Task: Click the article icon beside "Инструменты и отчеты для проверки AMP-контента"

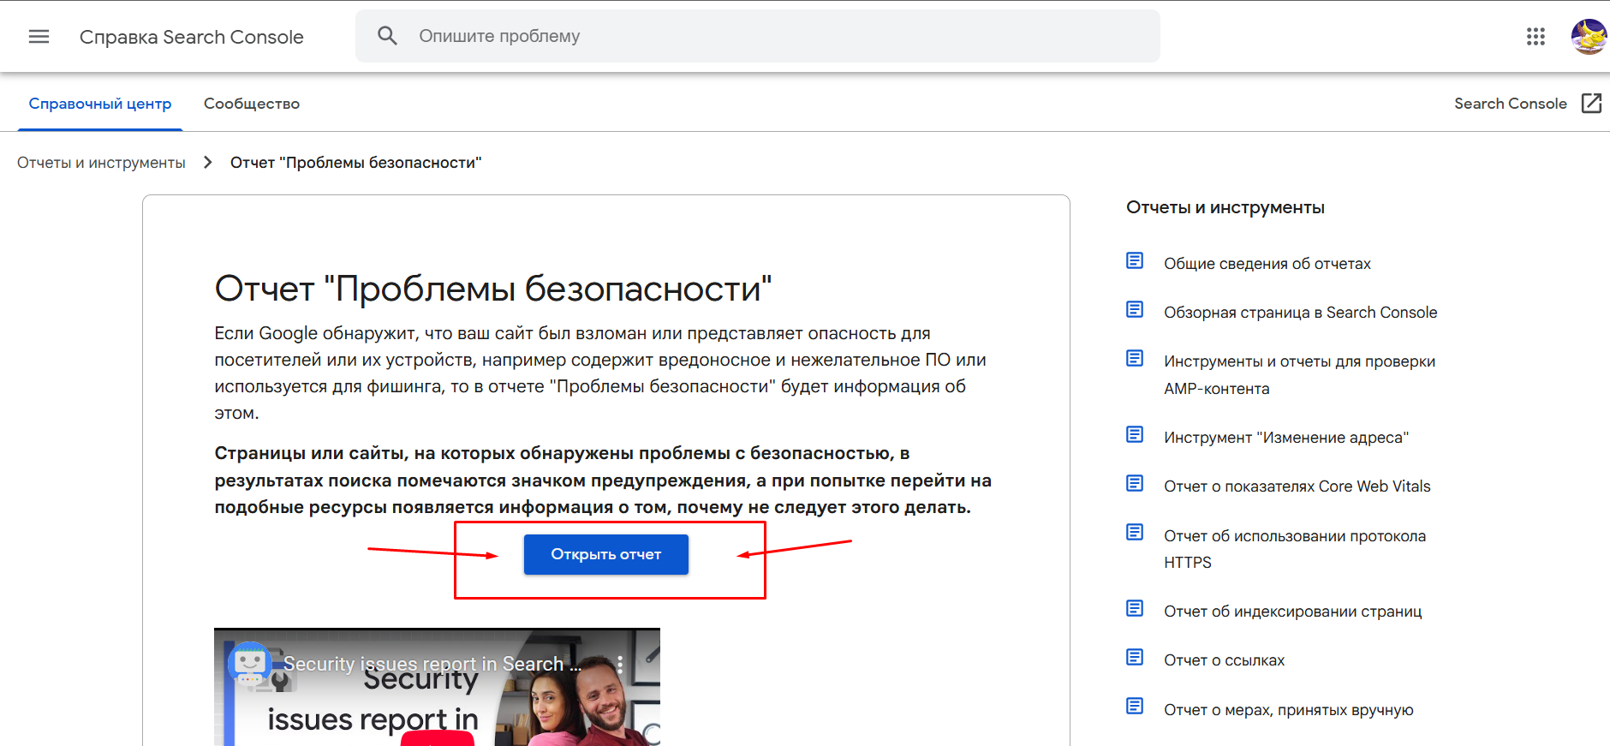Action: click(x=1135, y=358)
